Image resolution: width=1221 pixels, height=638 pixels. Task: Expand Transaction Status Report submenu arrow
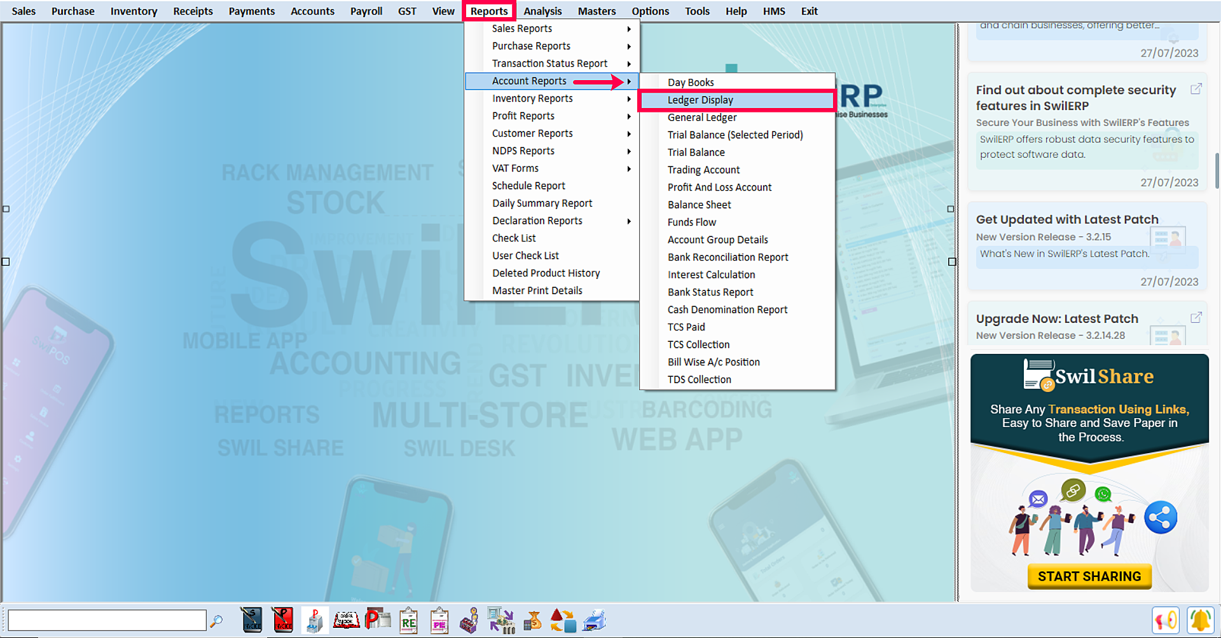[x=629, y=64]
